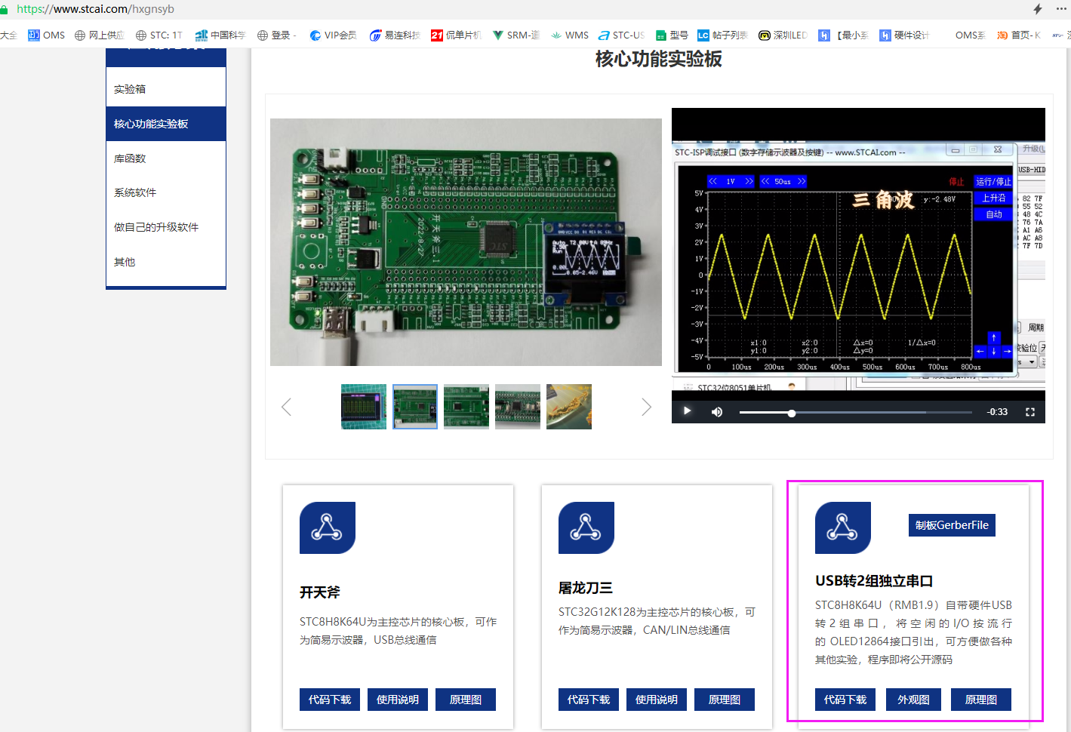Open the 网上供应 bookmark
This screenshot has height=732, width=1071.
coord(99,35)
